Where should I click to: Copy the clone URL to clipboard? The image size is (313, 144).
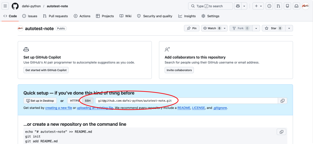pyautogui.click(x=283, y=101)
